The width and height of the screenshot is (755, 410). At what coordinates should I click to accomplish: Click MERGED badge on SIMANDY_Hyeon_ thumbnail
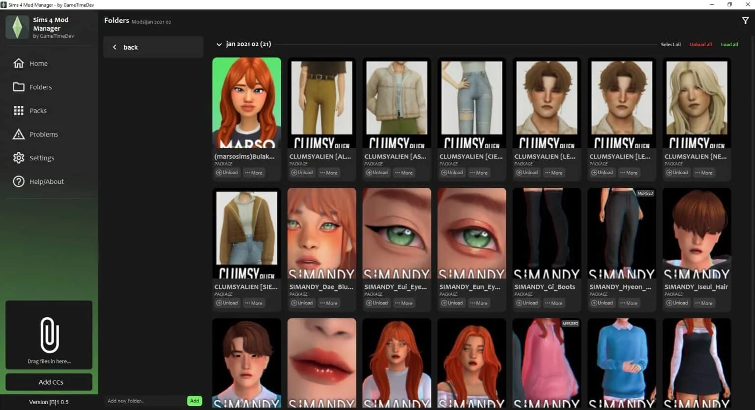645,193
